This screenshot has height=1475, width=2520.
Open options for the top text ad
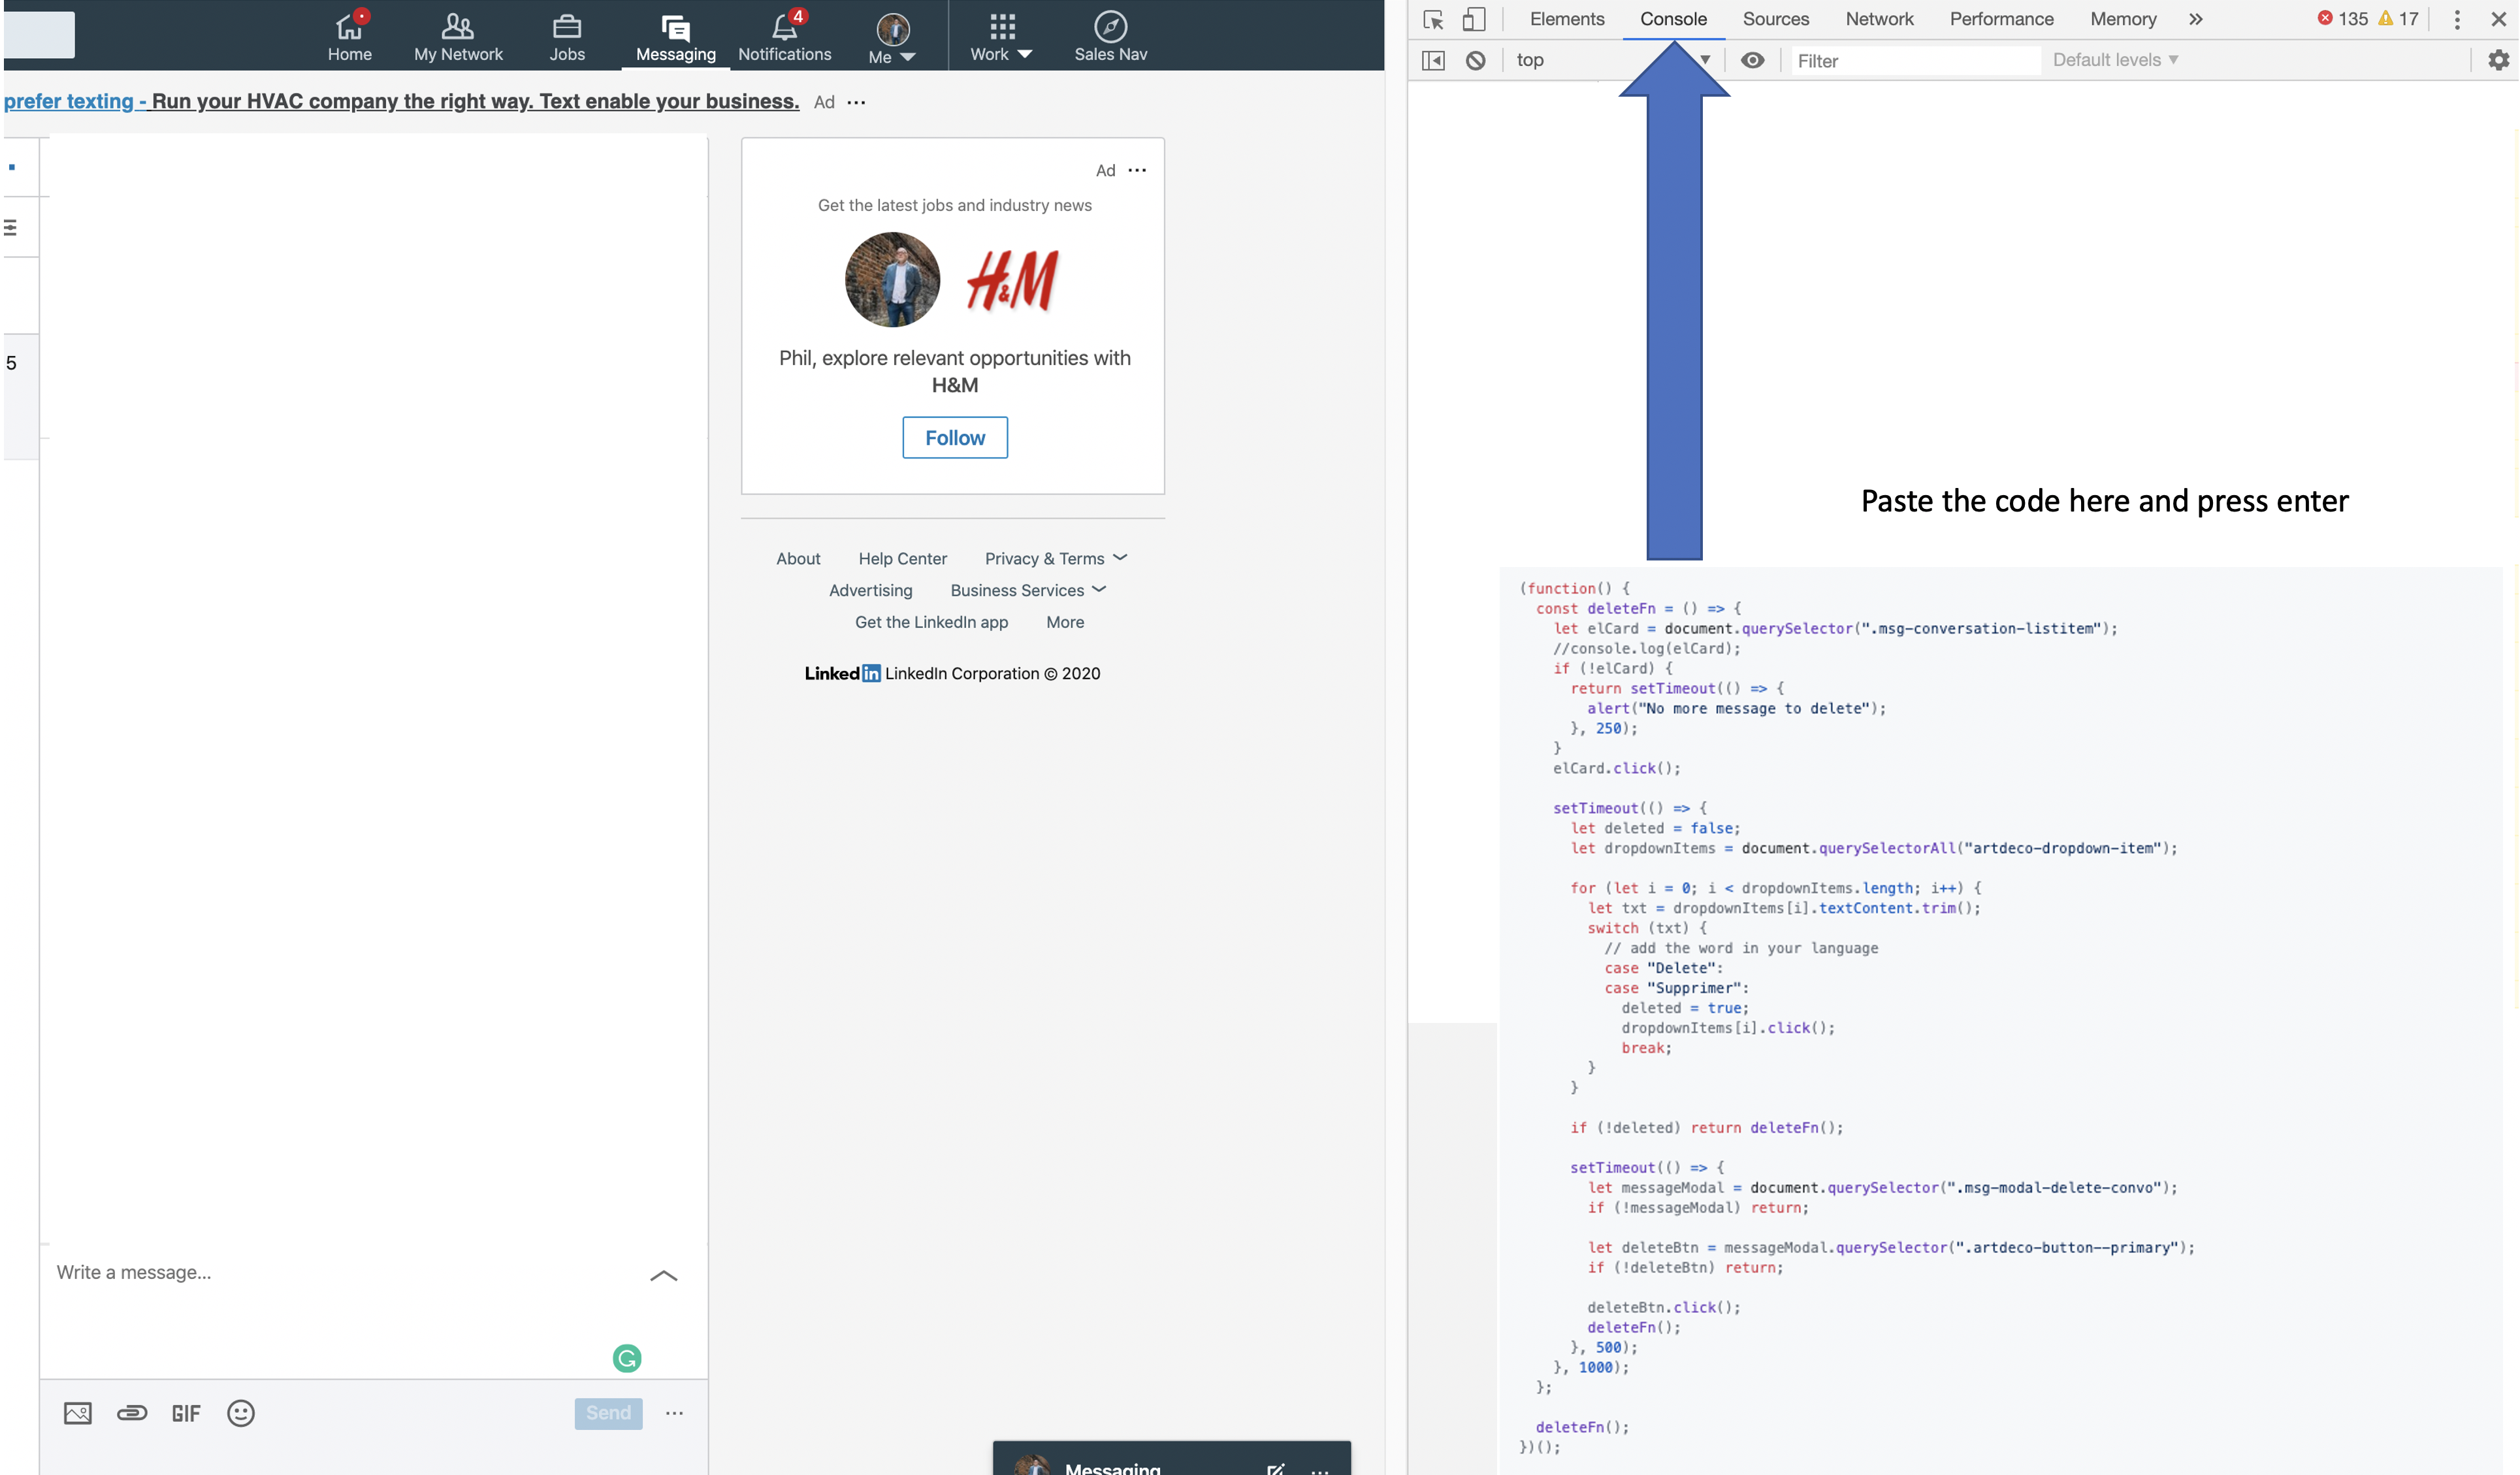coord(856,102)
